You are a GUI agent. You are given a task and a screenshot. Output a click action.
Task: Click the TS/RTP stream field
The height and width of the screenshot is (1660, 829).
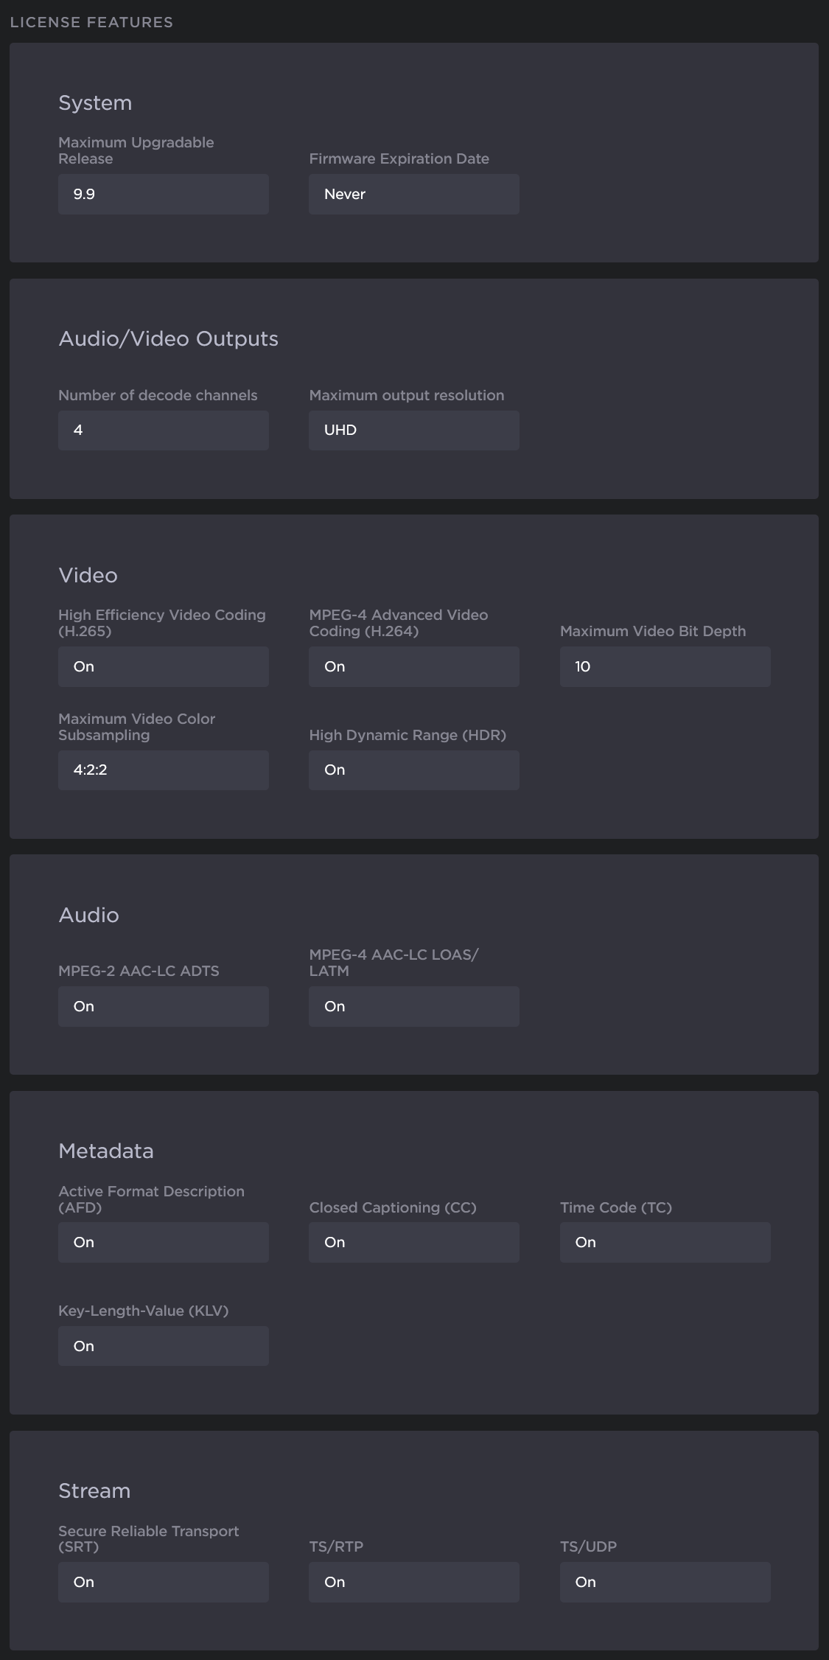point(413,1582)
